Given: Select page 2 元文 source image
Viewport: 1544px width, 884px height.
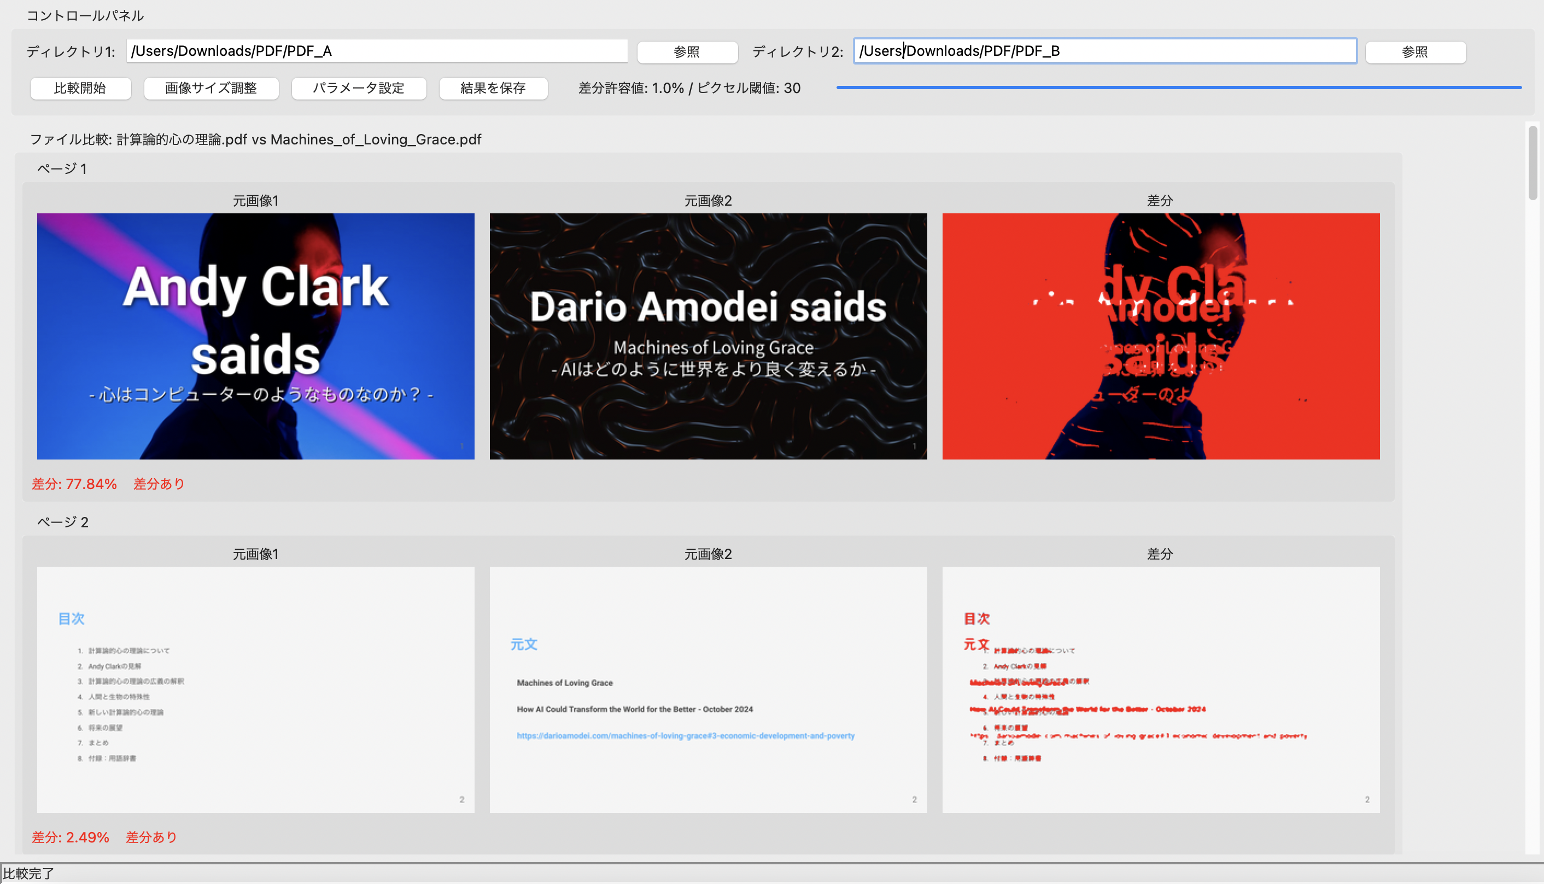Looking at the screenshot, I should [x=708, y=689].
